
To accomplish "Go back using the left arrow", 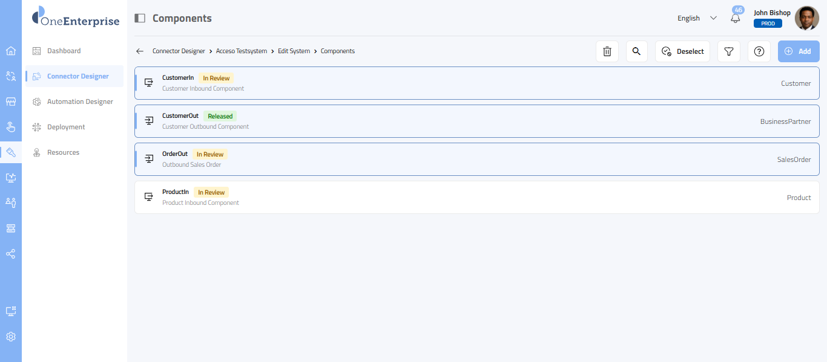I will (140, 51).
